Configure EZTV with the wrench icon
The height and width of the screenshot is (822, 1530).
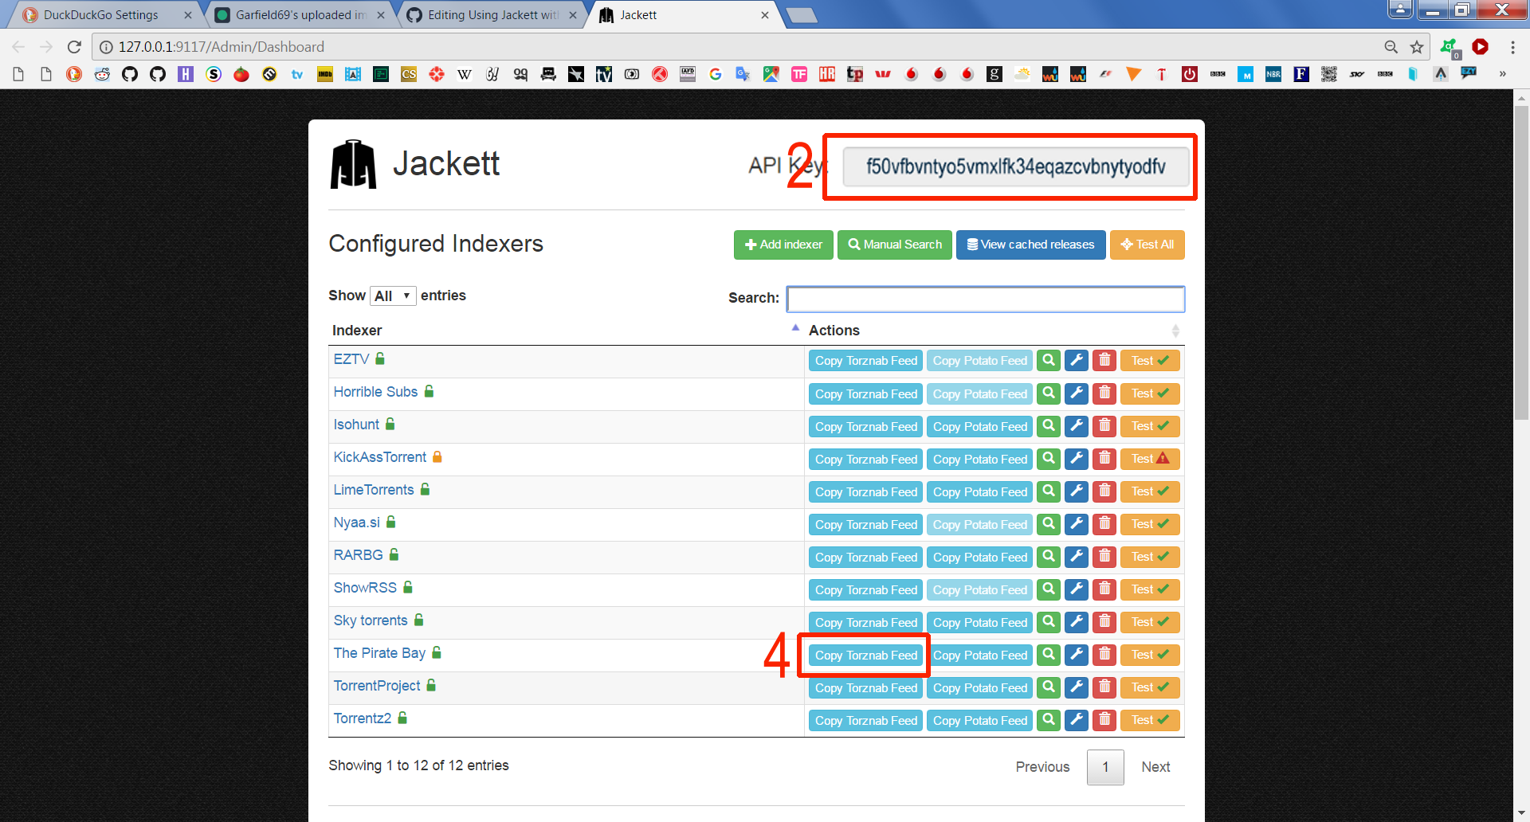click(1077, 361)
